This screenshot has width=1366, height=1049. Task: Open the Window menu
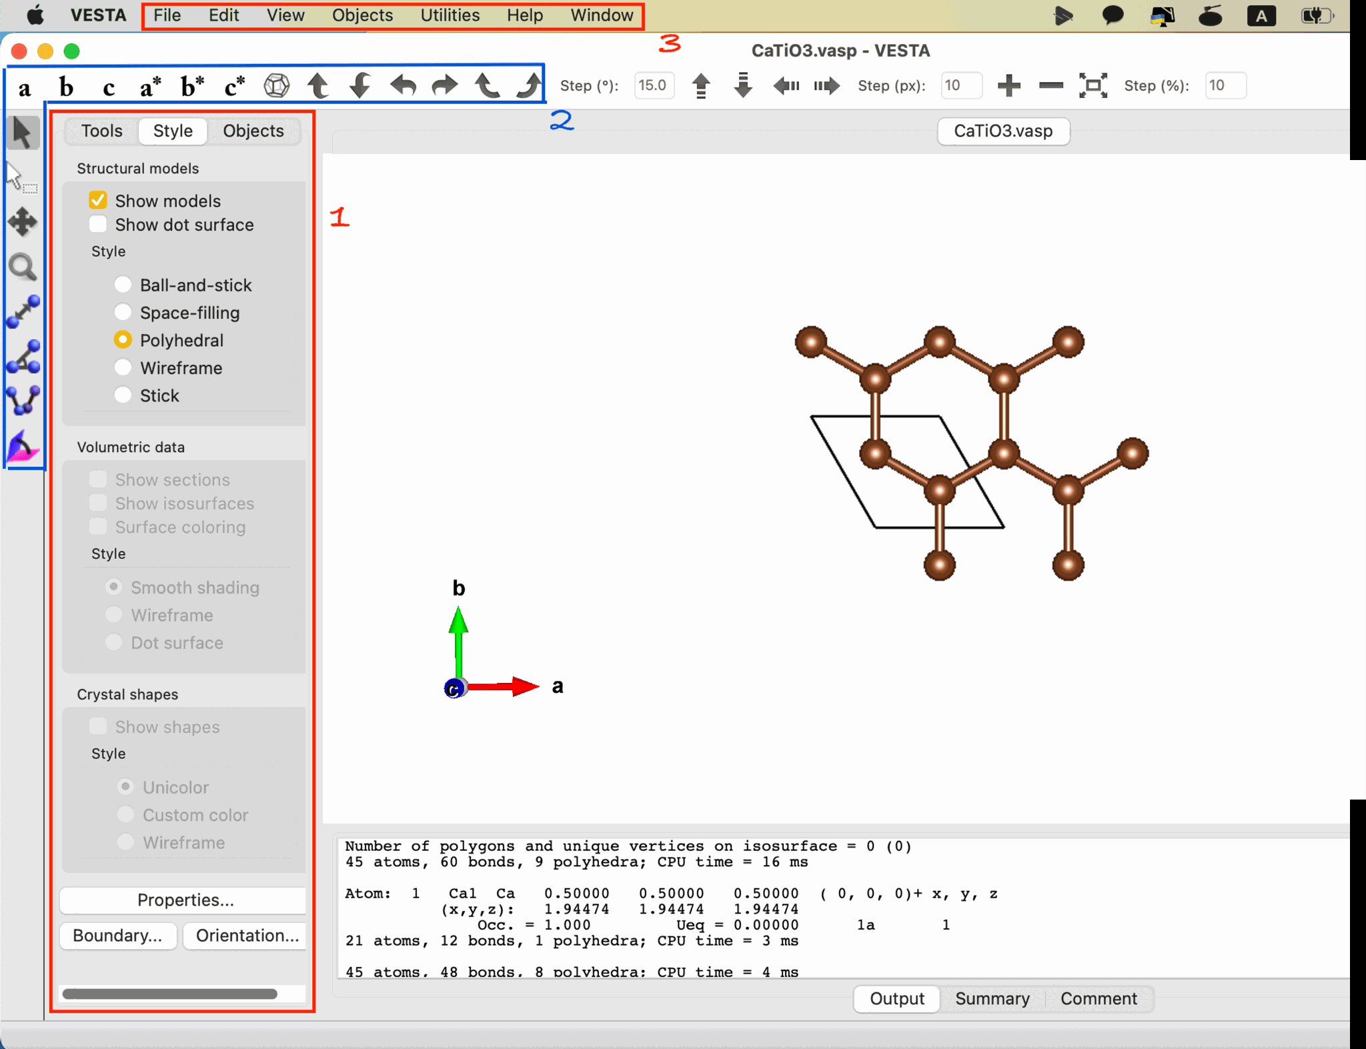[602, 15]
